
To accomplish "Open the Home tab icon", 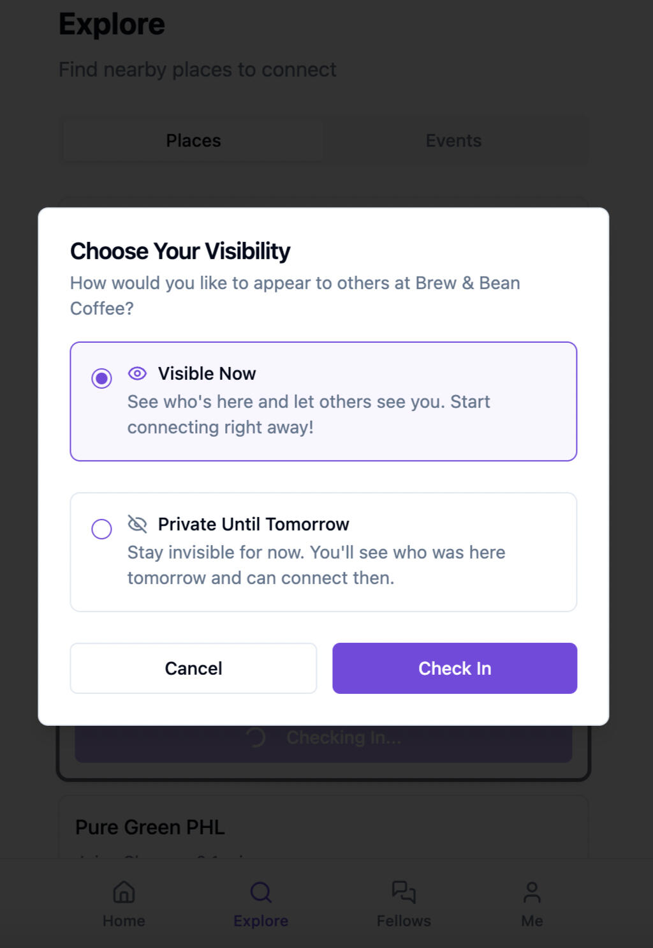I will (124, 892).
